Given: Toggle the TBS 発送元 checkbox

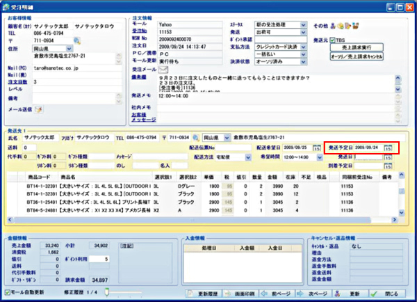Looking at the screenshot, I should 332,40.
